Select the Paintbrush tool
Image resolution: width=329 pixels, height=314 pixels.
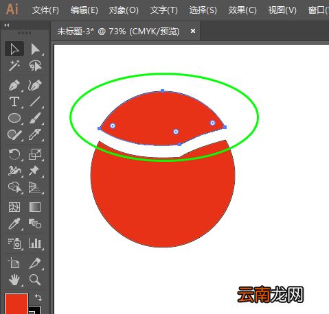(35, 118)
